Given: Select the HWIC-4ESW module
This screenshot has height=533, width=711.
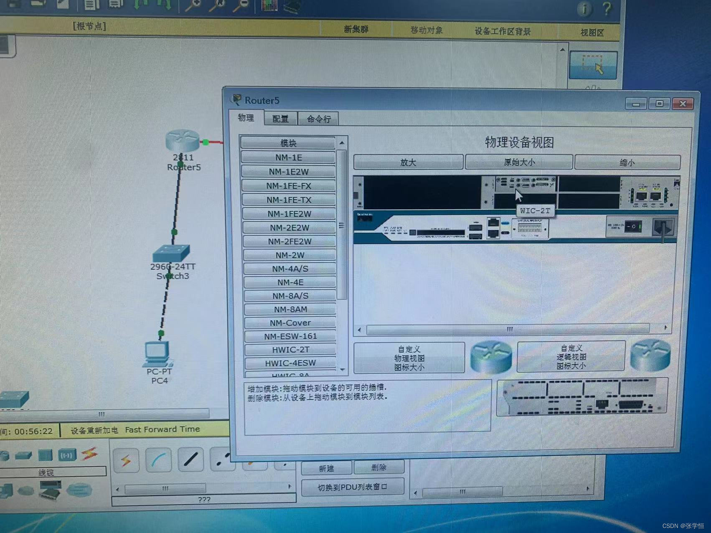Looking at the screenshot, I should (290, 363).
